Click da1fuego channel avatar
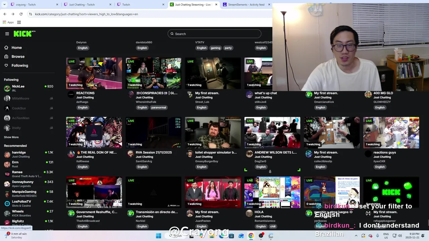Screen dimensions: 429x241 tap(71, 94)
